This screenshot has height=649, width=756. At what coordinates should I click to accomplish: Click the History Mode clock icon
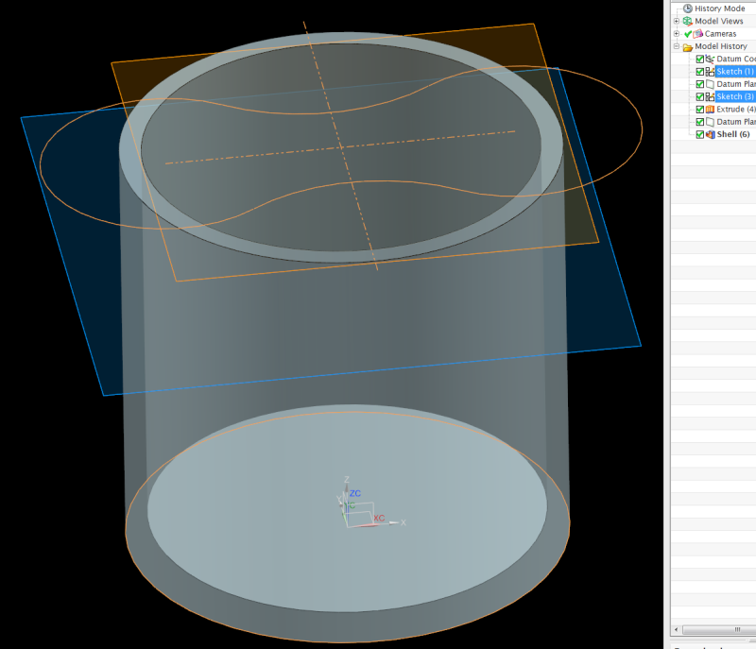(688, 9)
